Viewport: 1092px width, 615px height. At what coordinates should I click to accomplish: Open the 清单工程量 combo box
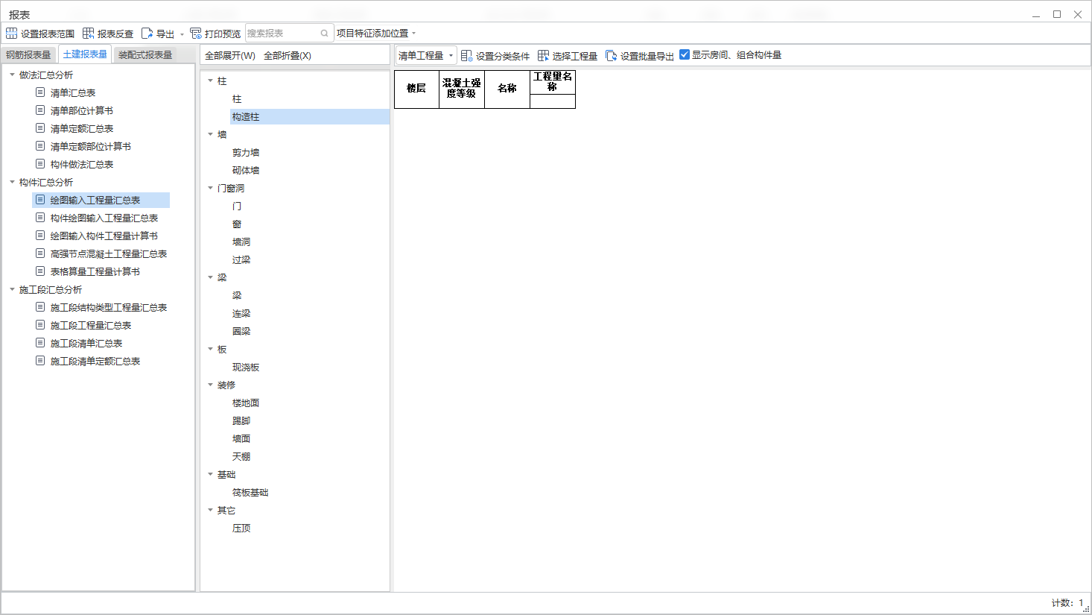(x=425, y=56)
